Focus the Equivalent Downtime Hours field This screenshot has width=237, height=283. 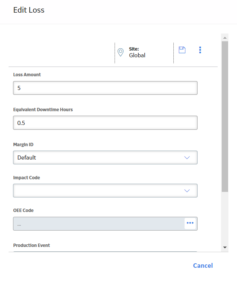click(105, 123)
